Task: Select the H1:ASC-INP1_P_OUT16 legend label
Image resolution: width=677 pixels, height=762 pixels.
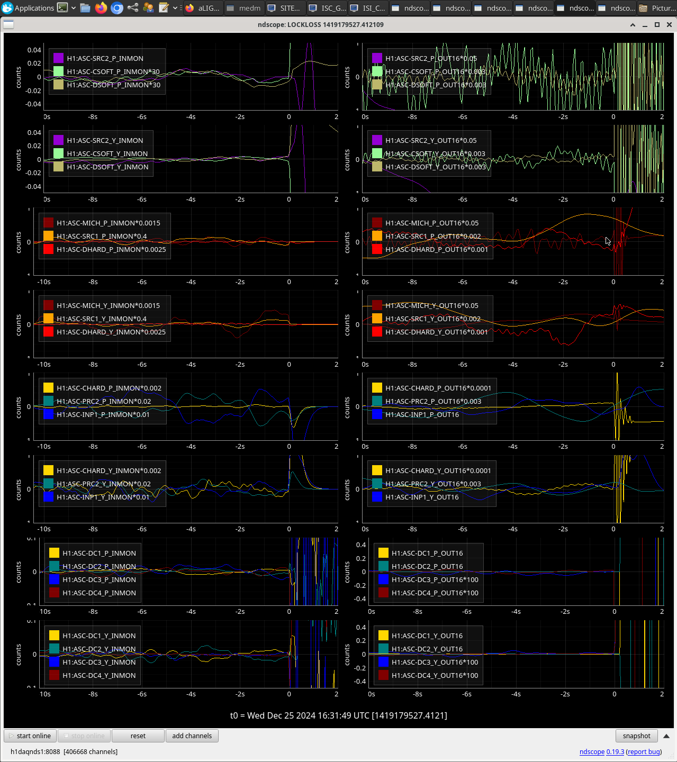Action: click(422, 414)
